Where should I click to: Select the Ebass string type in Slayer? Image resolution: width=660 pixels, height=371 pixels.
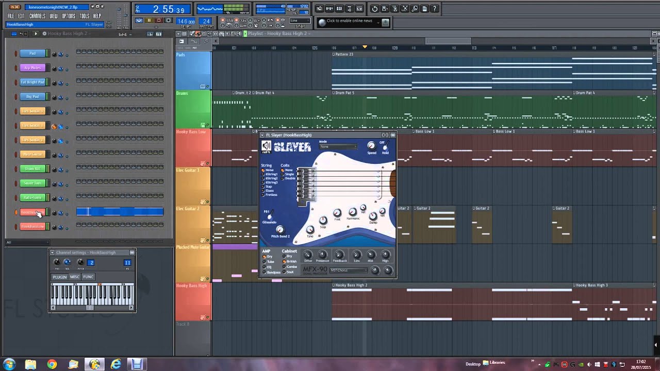[268, 191]
